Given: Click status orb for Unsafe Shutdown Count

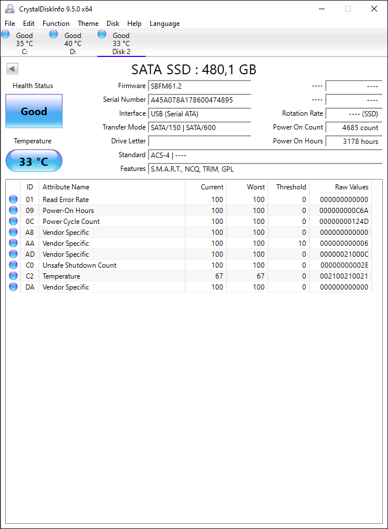Looking at the screenshot, I should coord(13,265).
